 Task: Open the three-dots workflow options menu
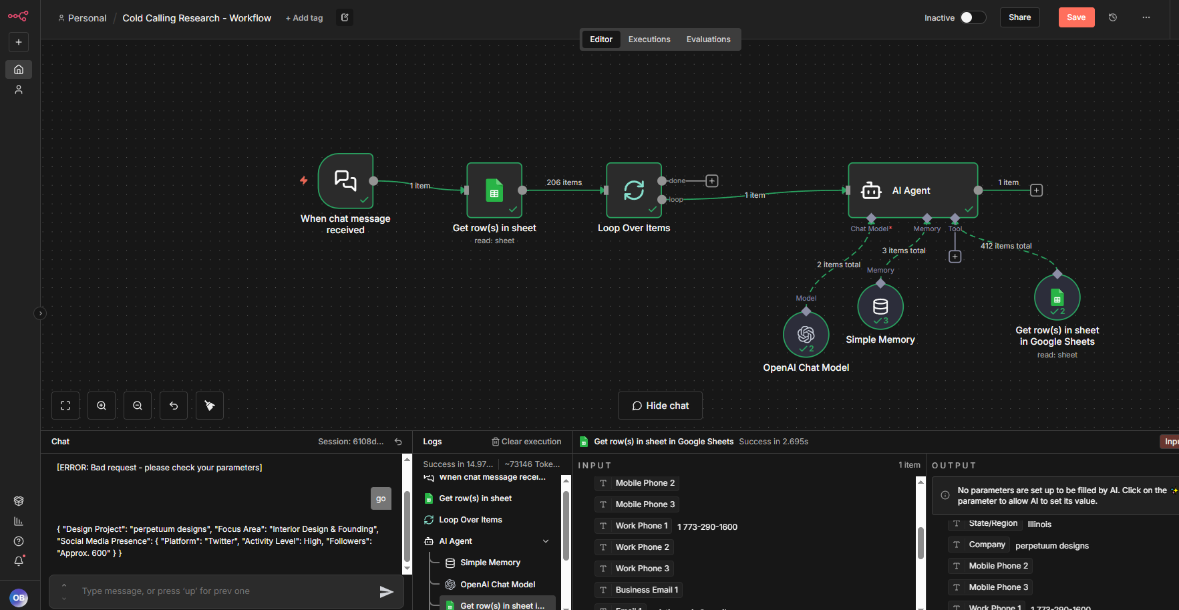1146,17
